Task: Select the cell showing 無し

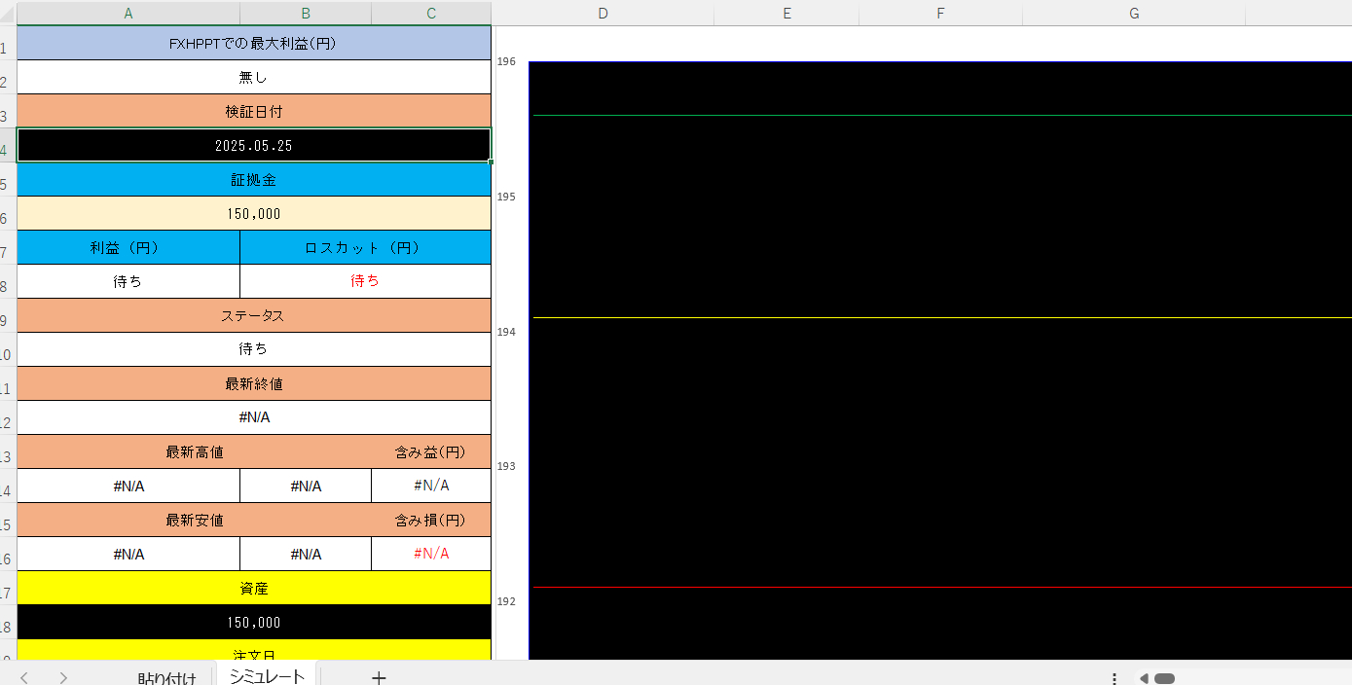Action: [x=253, y=77]
